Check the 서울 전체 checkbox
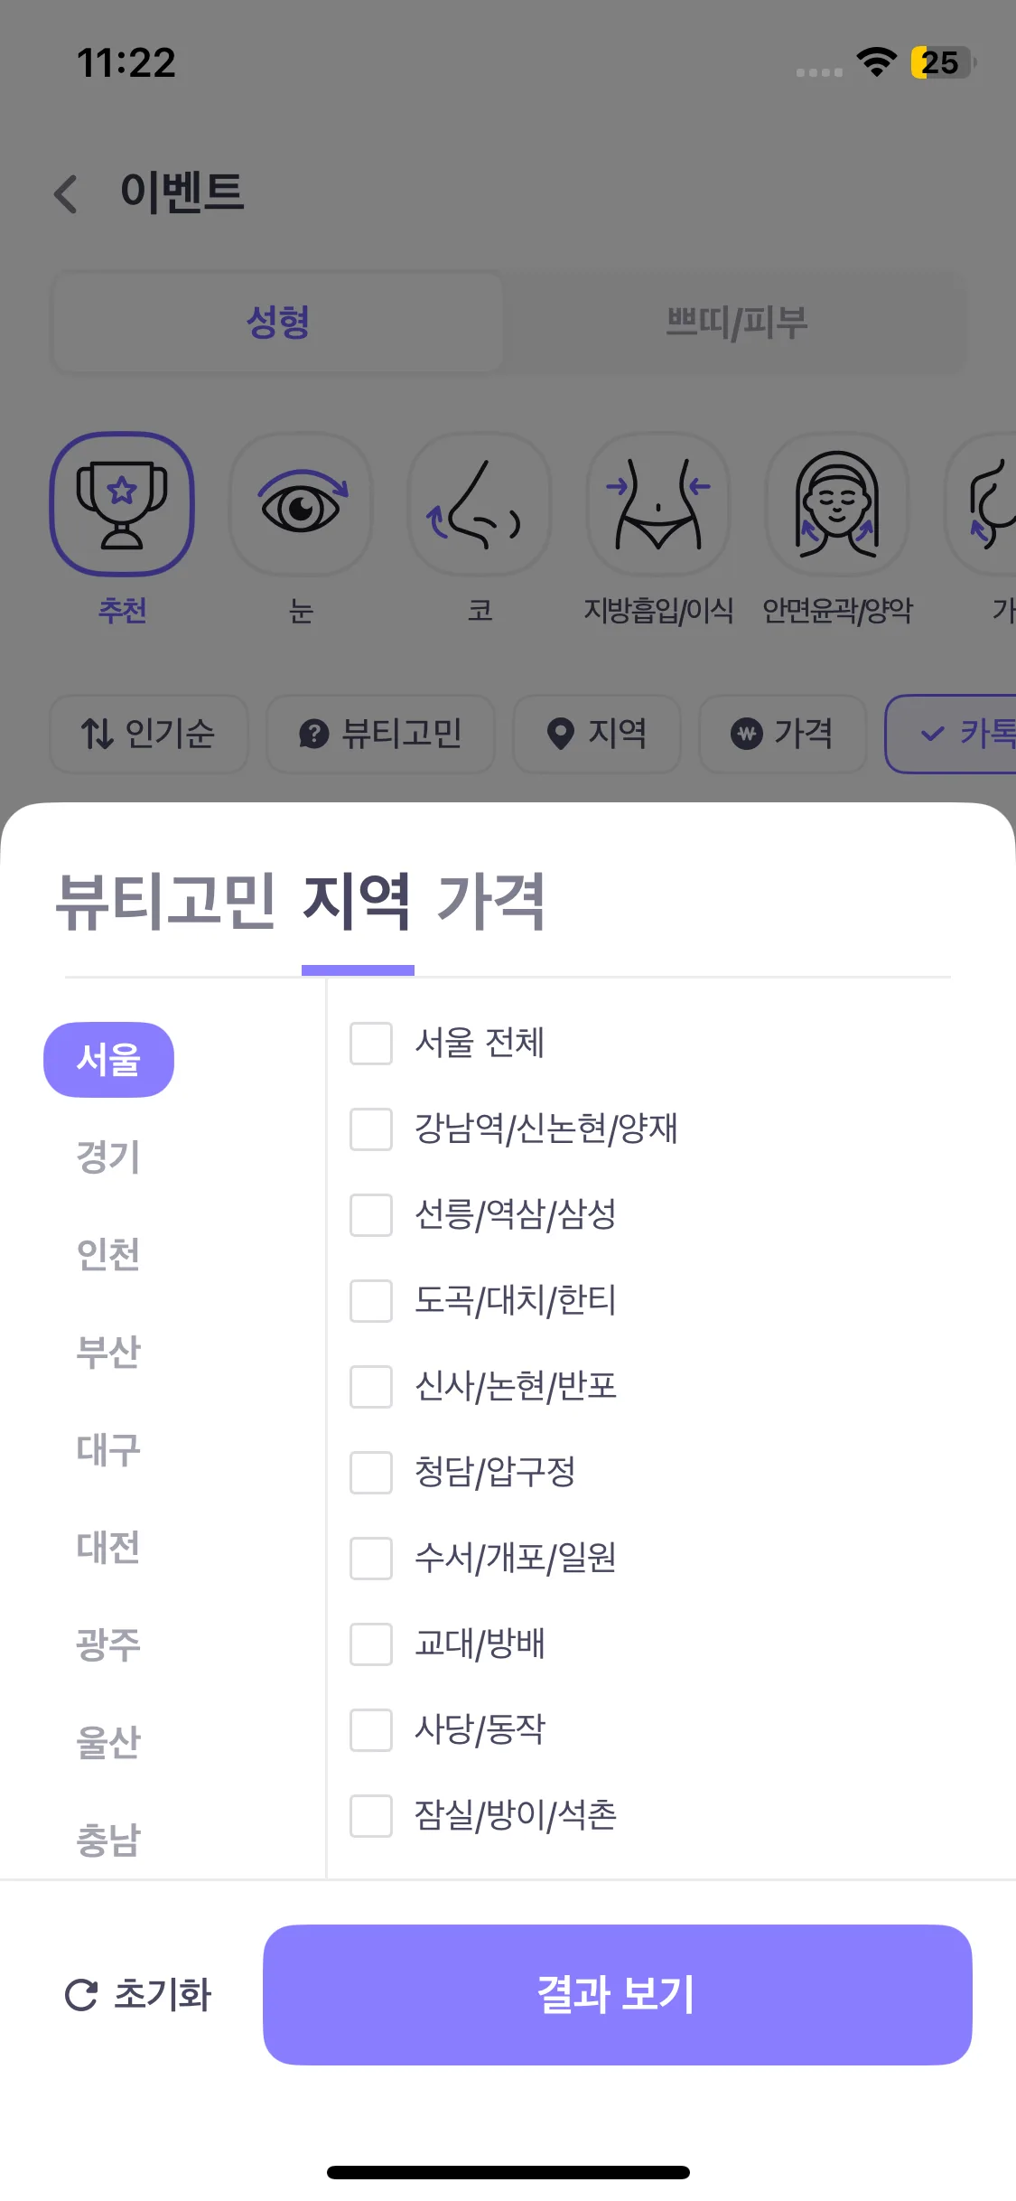 pyautogui.click(x=371, y=1044)
